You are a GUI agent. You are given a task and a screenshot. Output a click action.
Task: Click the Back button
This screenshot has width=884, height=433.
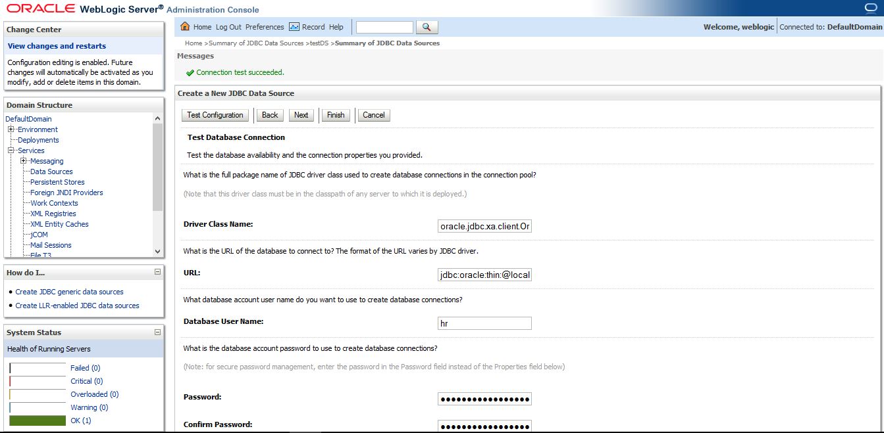click(270, 115)
